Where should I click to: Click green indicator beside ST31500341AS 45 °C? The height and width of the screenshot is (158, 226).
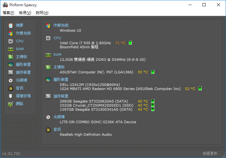tap(153, 109)
